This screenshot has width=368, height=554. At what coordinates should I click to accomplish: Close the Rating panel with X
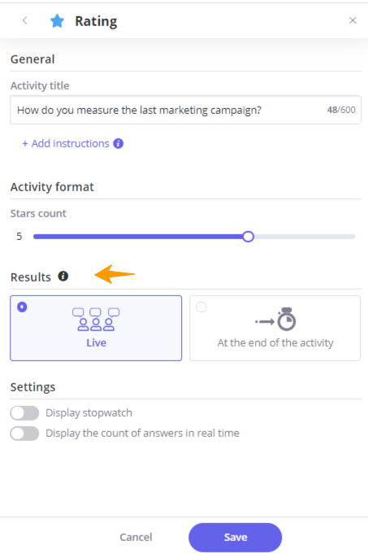pos(353,20)
